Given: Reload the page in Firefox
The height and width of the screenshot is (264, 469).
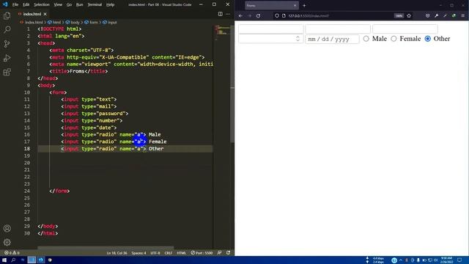Looking at the screenshot, I should 259,16.
